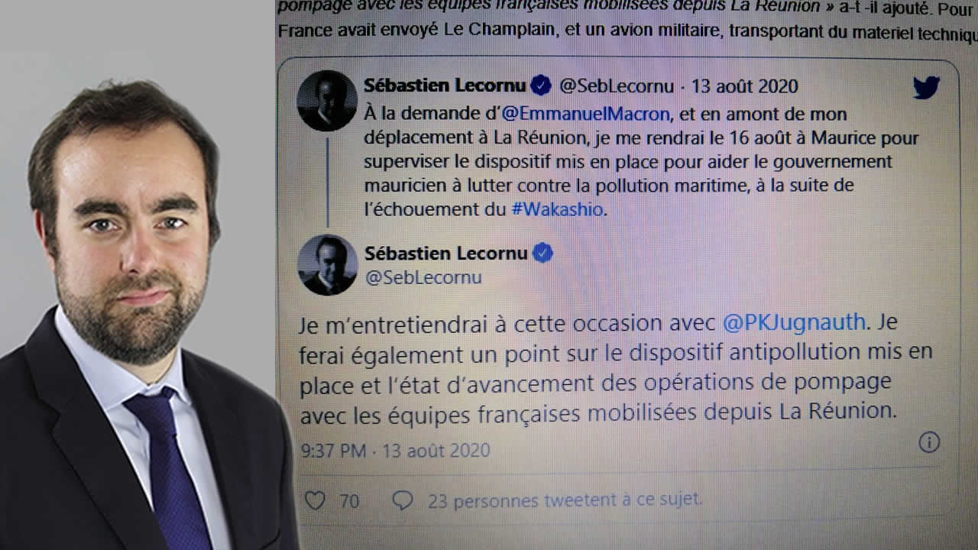Image resolution: width=978 pixels, height=550 pixels.
Task: Open the @EmmanuelMacron mention link
Action: tap(585, 115)
